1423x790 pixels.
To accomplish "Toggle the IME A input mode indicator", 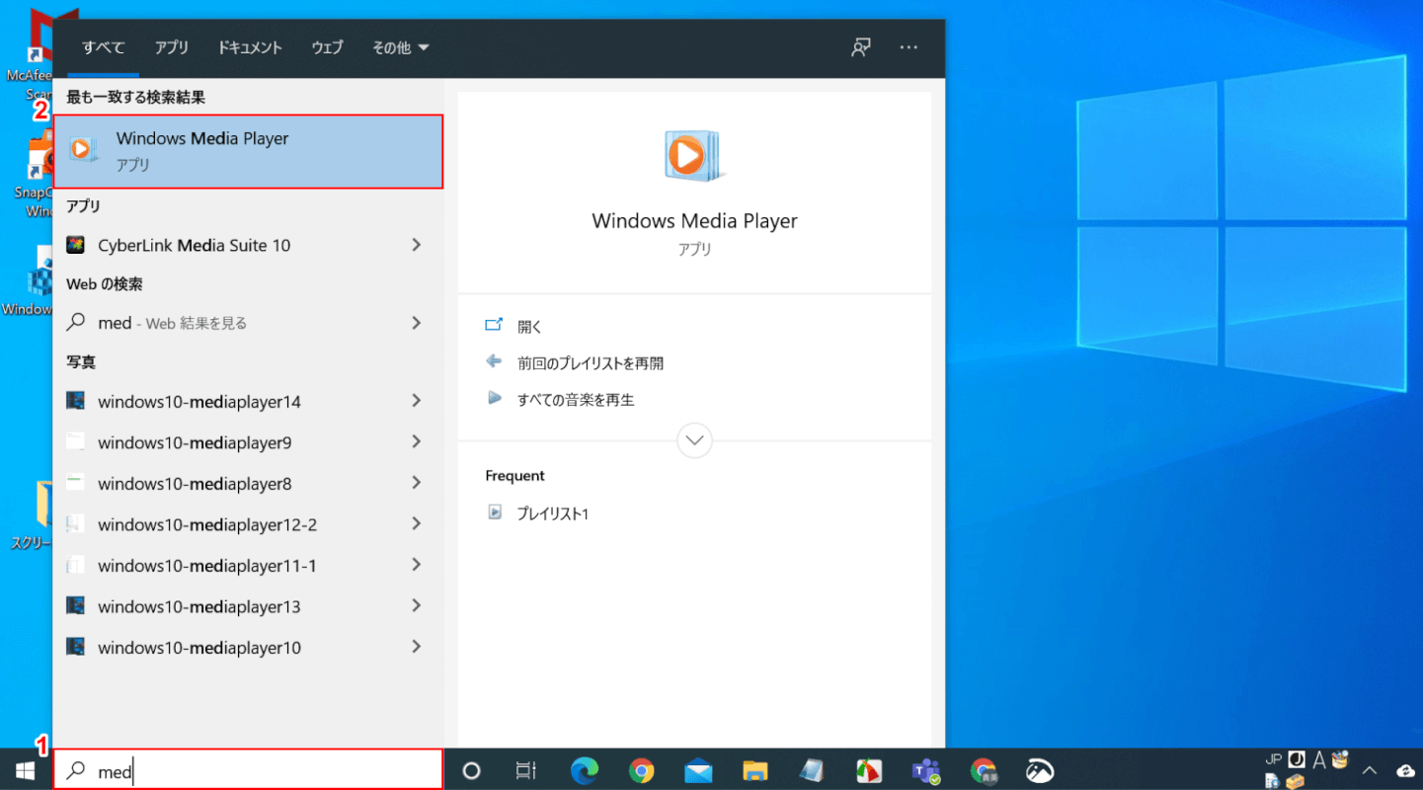I will [x=1318, y=759].
